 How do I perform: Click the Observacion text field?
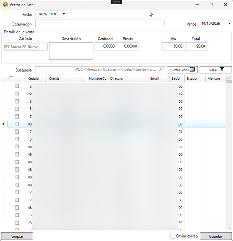[x=100, y=24]
